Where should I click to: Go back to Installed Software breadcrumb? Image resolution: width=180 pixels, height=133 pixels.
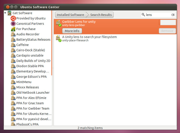(x=70, y=15)
